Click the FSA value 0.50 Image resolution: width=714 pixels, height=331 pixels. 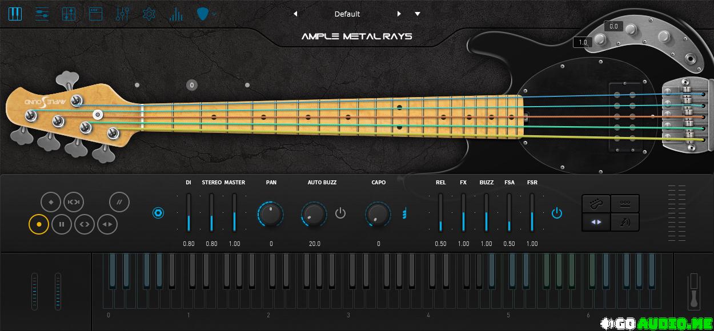[x=509, y=244]
